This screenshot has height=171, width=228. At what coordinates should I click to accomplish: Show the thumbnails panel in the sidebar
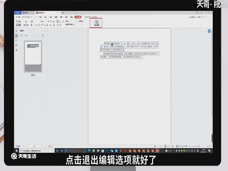click(16, 36)
